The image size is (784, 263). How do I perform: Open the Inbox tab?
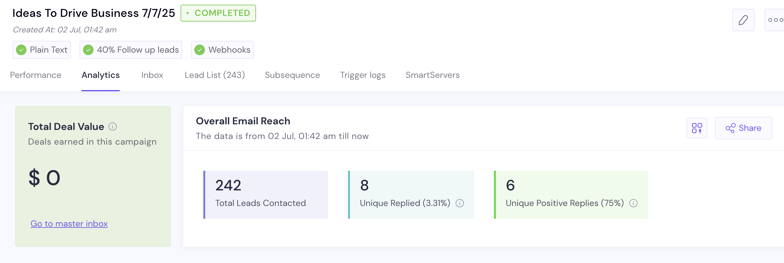[x=152, y=75]
